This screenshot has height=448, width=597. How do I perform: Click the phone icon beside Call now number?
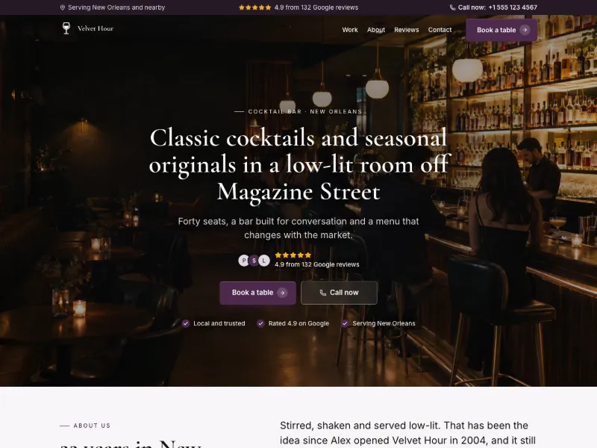point(452,7)
